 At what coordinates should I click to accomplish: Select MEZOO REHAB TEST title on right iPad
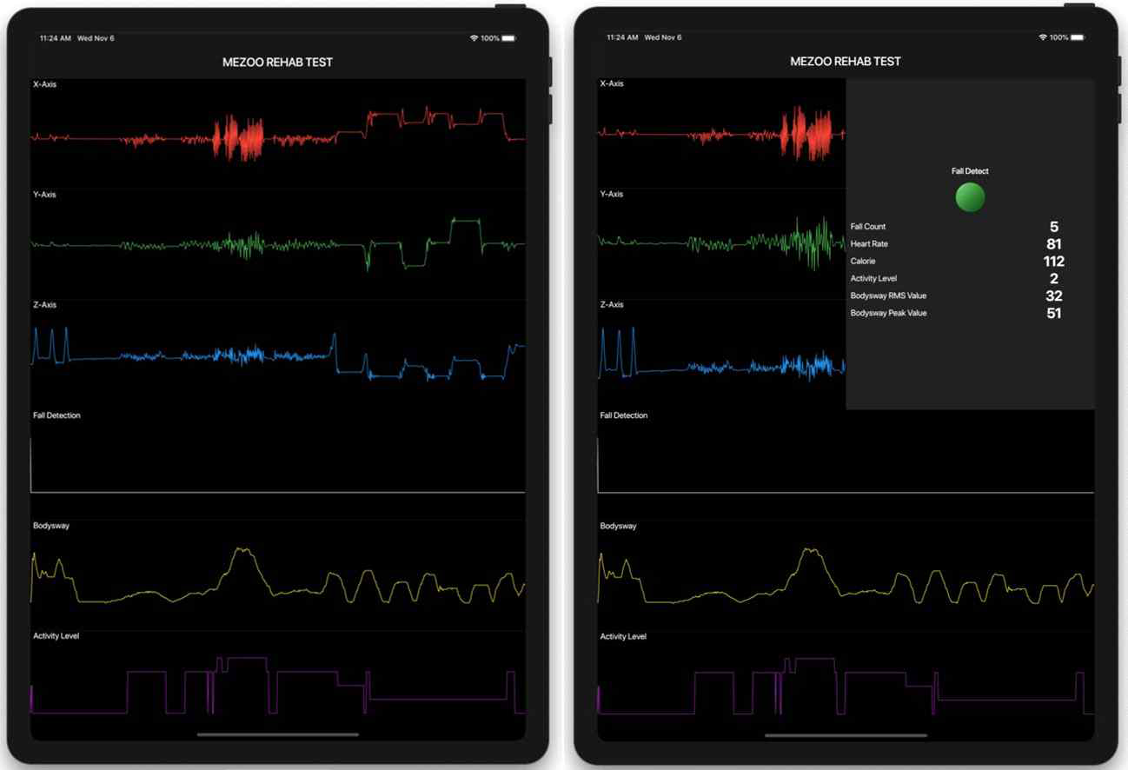(846, 61)
